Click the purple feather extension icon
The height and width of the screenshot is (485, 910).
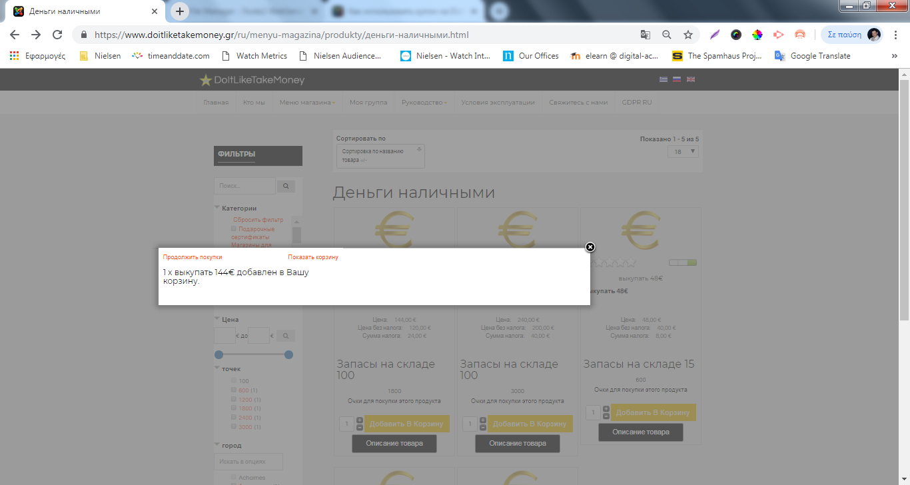tap(715, 35)
